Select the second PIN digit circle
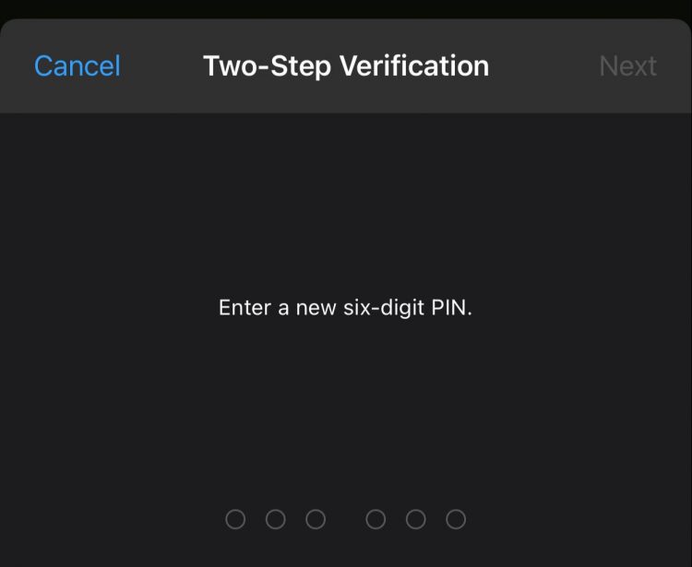Viewport: 692px width, 567px height. (x=275, y=519)
